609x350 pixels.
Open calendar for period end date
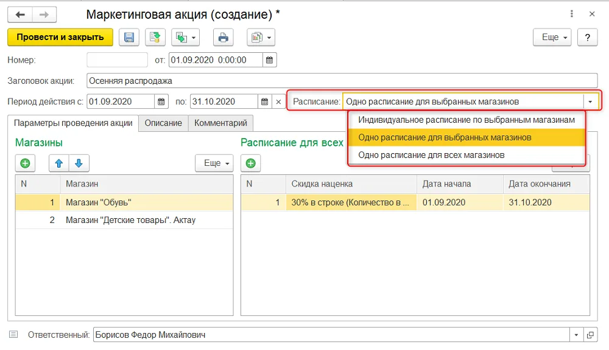(x=264, y=101)
